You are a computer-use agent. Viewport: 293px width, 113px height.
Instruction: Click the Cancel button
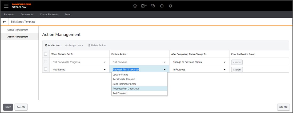[x=21, y=107]
